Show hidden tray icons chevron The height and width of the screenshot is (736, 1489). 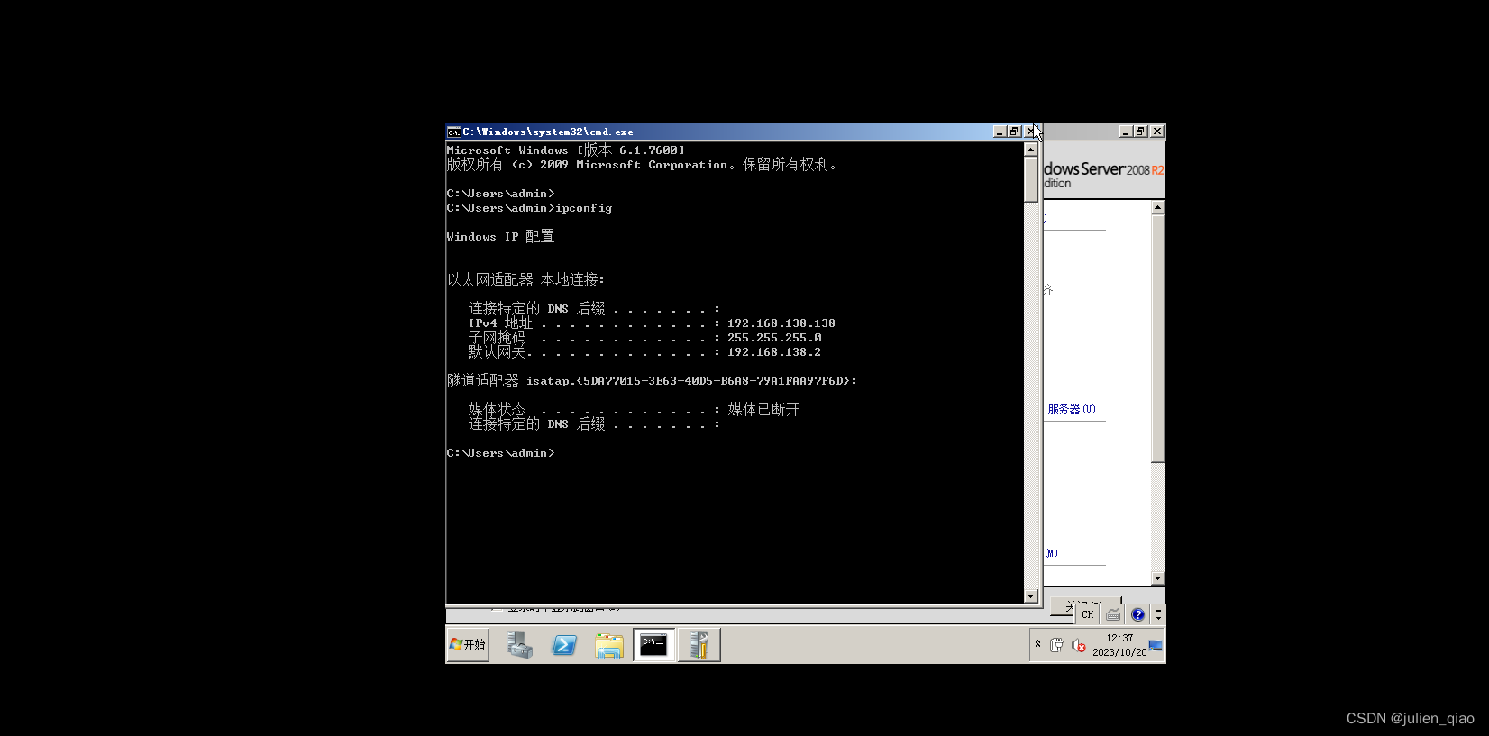pos(1038,644)
